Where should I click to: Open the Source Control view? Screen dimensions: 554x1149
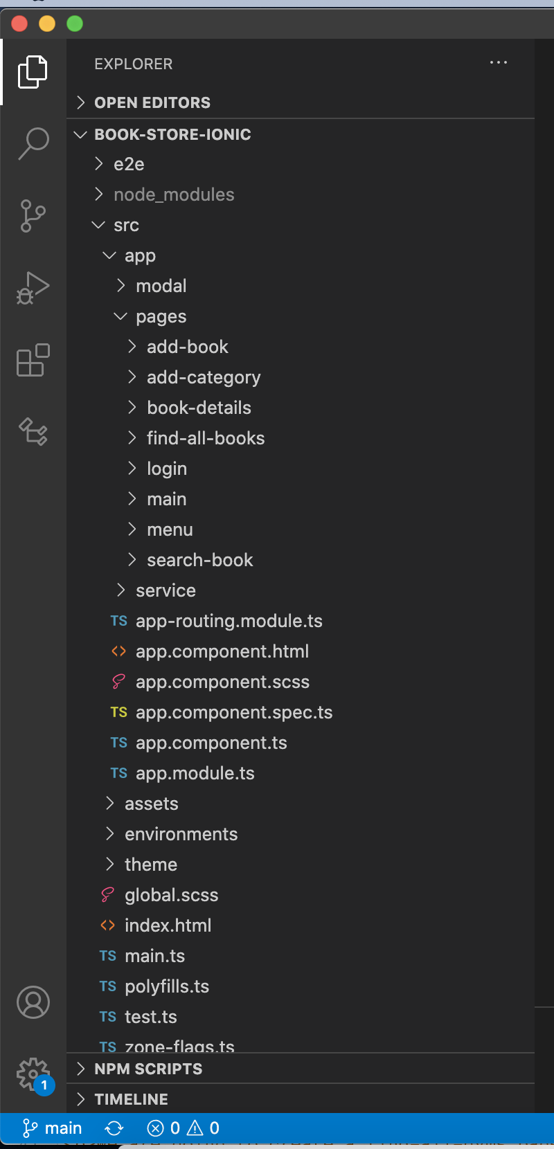[33, 216]
